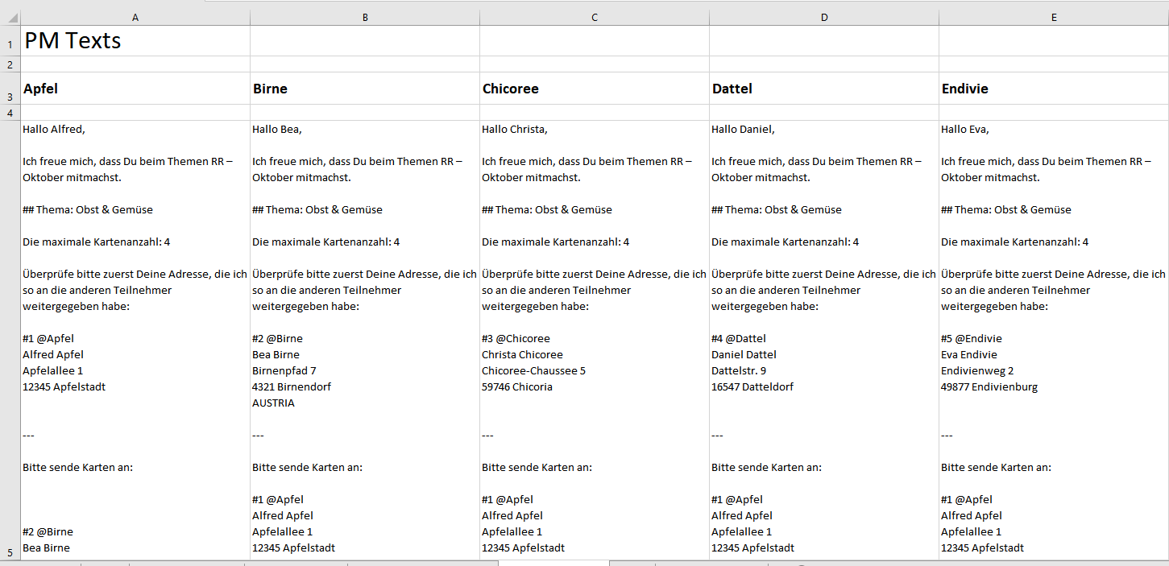
Task: Select row 2 header
Action: [x=10, y=64]
